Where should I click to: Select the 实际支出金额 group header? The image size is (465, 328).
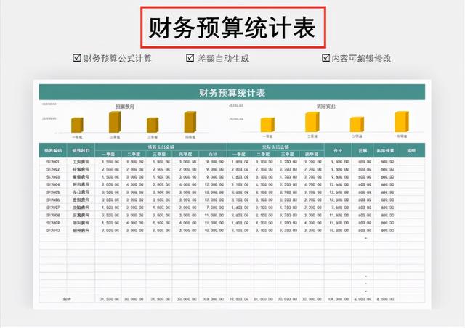[275, 147]
